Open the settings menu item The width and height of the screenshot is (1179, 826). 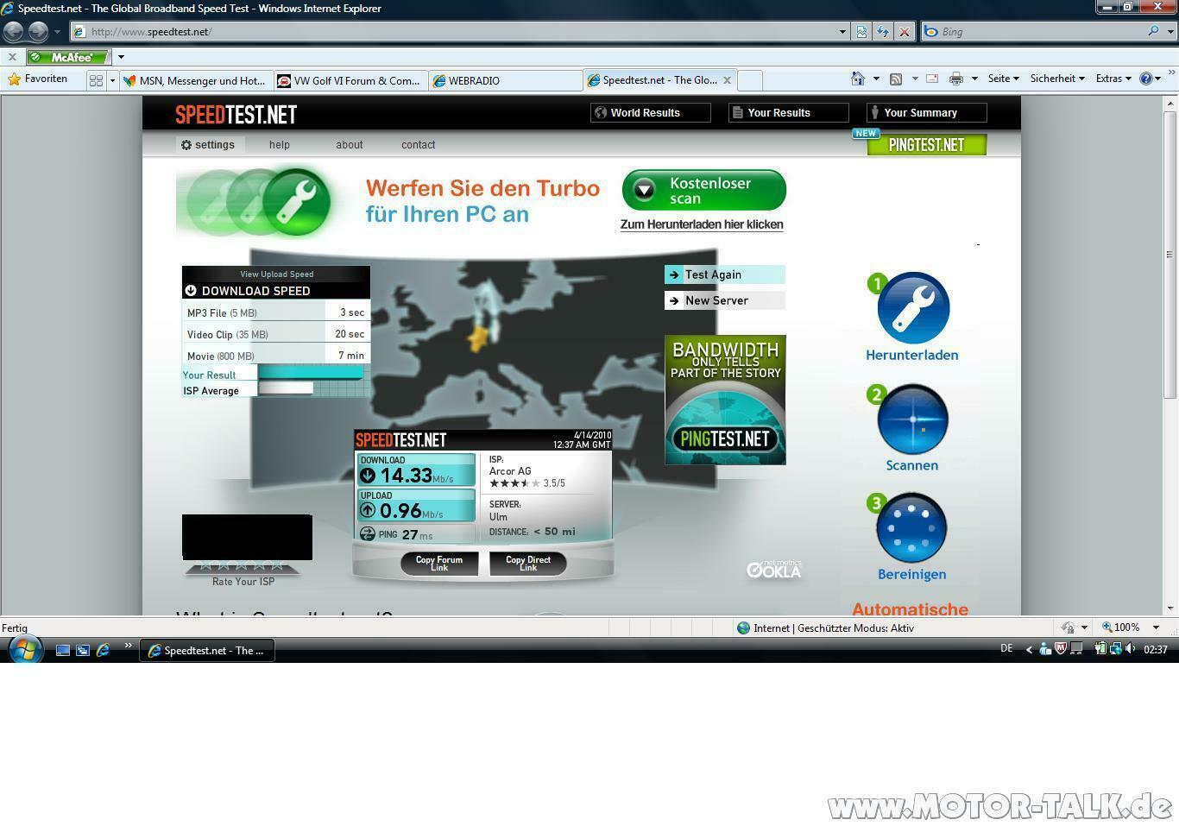coord(208,144)
